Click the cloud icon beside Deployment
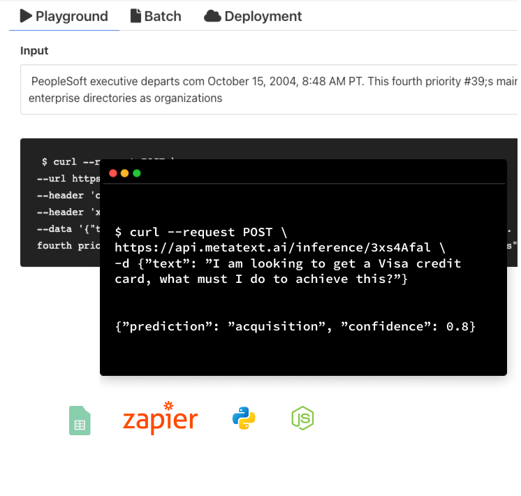Viewport: 521px width, 496px height. click(x=212, y=16)
